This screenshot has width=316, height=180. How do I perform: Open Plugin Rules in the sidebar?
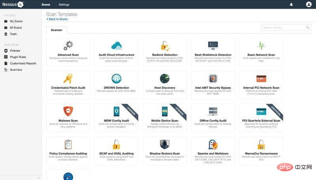pyautogui.click(x=18, y=57)
